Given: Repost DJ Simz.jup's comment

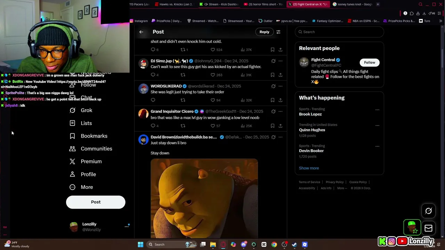Looking at the screenshot, I should click(x=183, y=75).
